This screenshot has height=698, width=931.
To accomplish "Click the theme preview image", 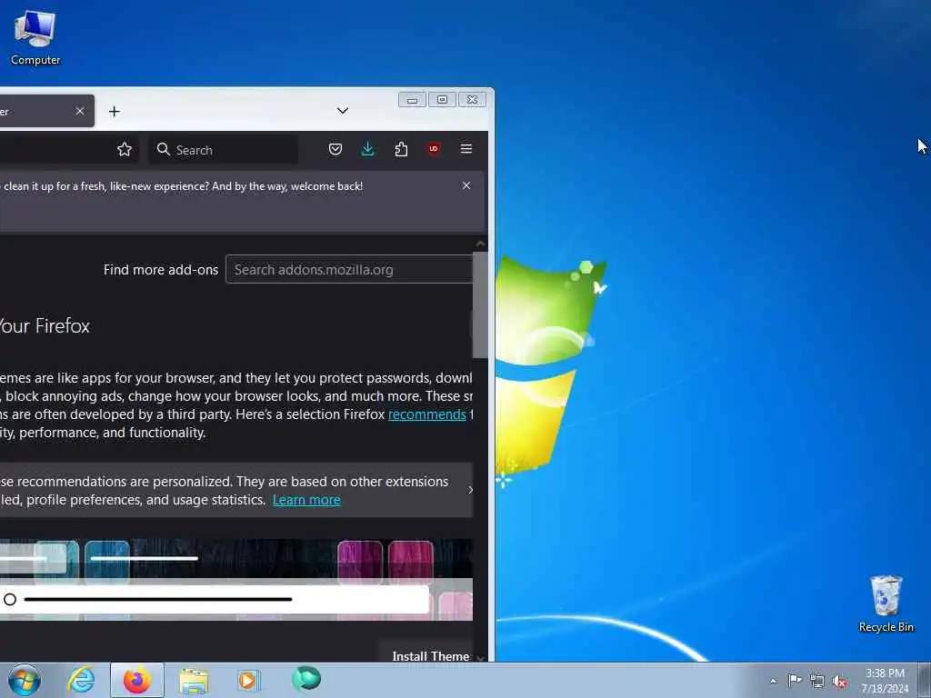I will tap(236, 580).
